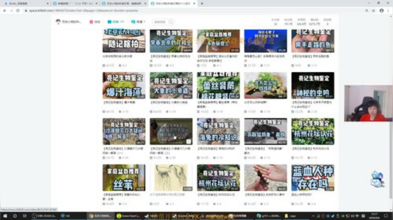Screen dimensions: 393x220
Task: Open the browser profile avatar icon
Action: coord(382,10)
